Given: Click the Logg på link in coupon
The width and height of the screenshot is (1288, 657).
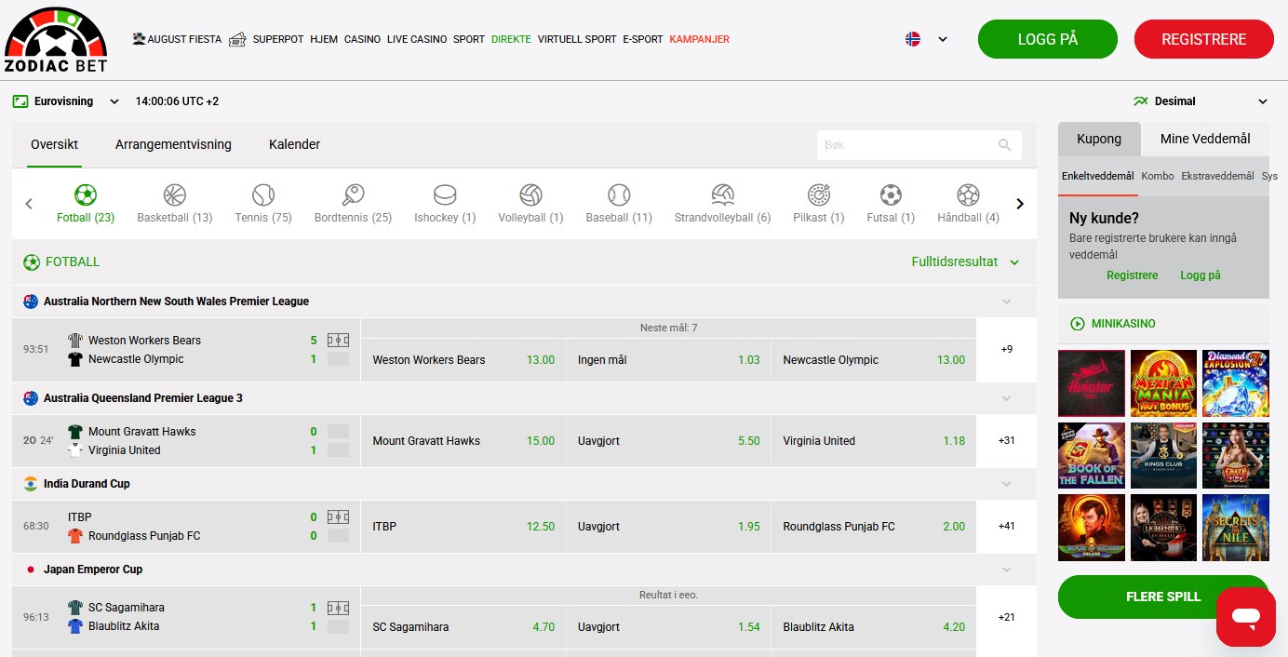Looking at the screenshot, I should click(x=1201, y=275).
